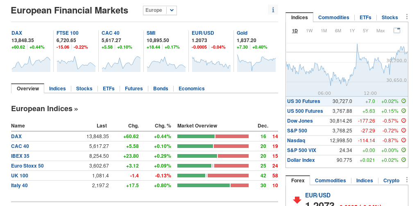Image resolution: width=419 pixels, height=206 pixels.
Task: Click the clock icon in US 30 Futures row
Action: [404, 101]
